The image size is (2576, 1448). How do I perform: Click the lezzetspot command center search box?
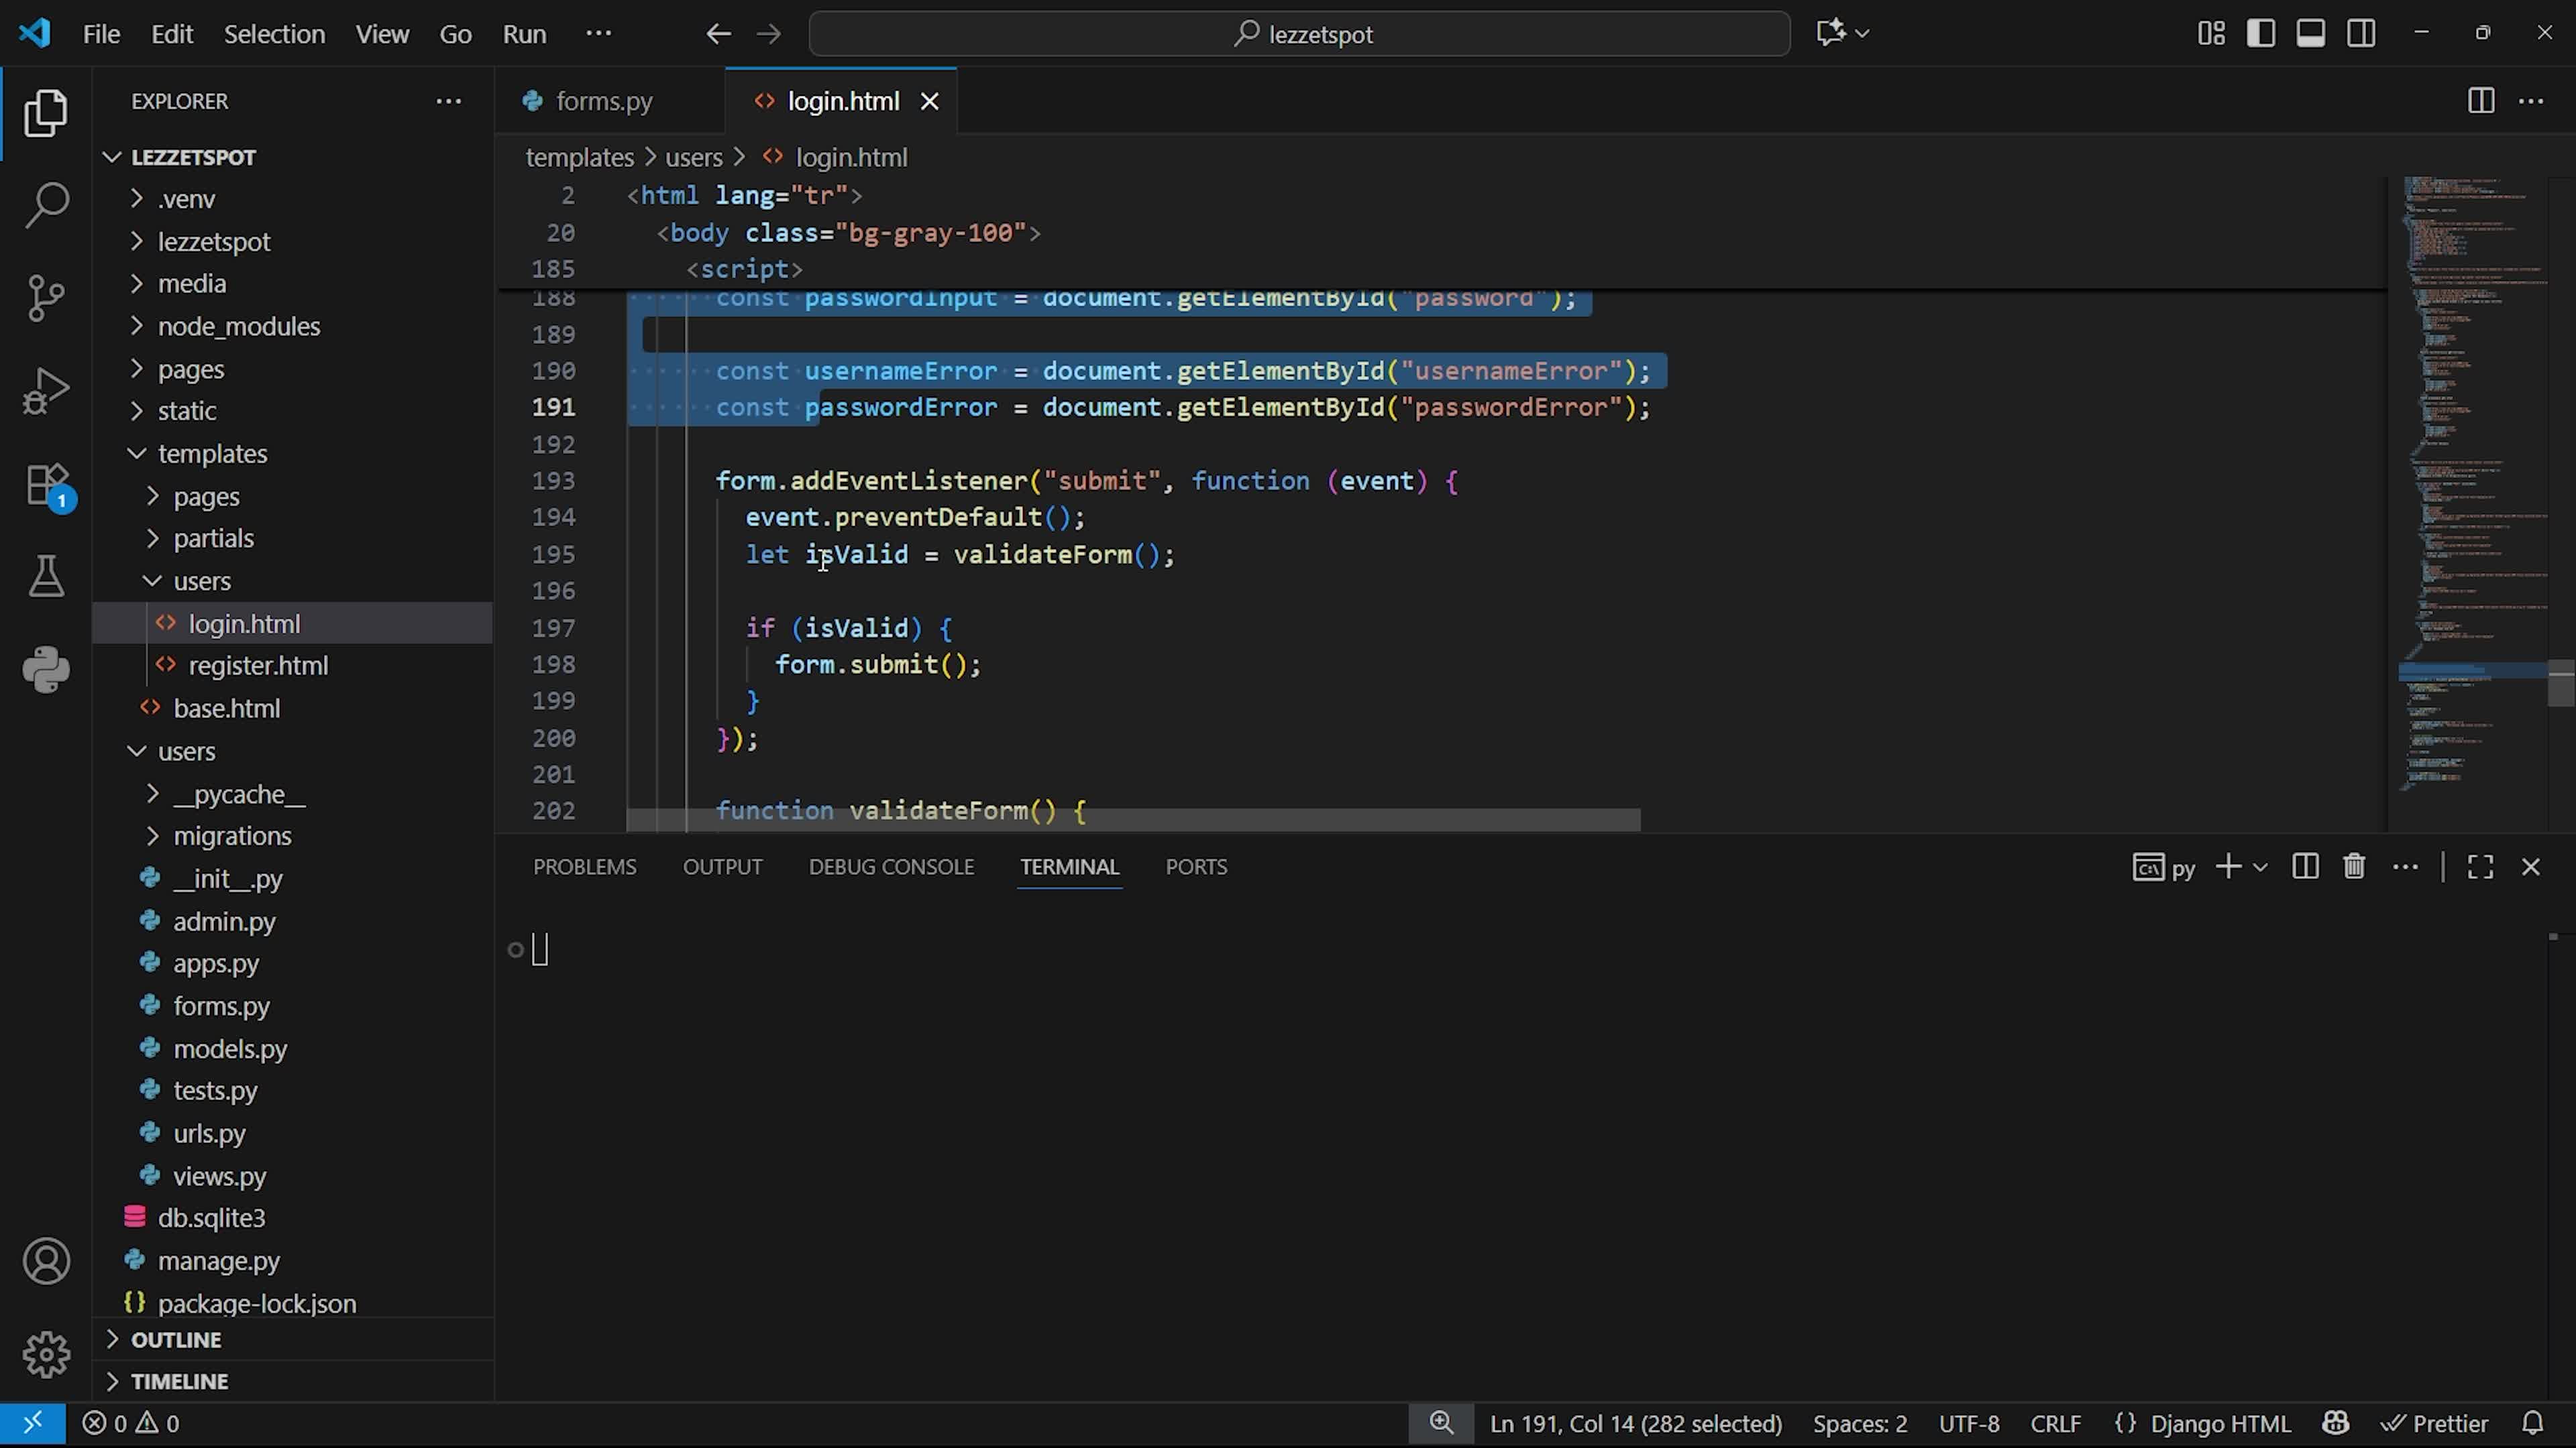pyautogui.click(x=1299, y=34)
